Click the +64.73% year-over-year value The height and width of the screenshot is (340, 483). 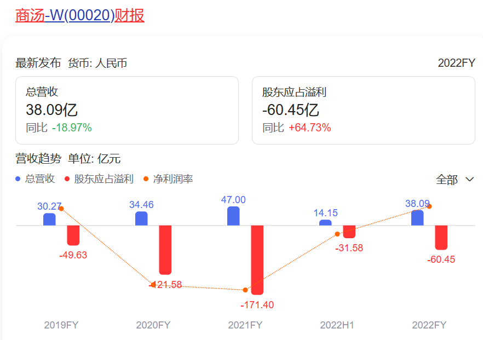[309, 128]
